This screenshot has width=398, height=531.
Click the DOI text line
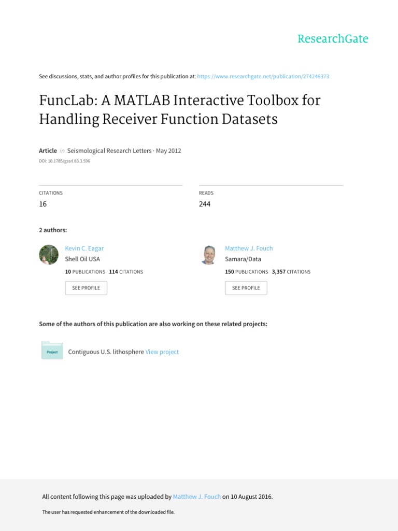pos(65,161)
